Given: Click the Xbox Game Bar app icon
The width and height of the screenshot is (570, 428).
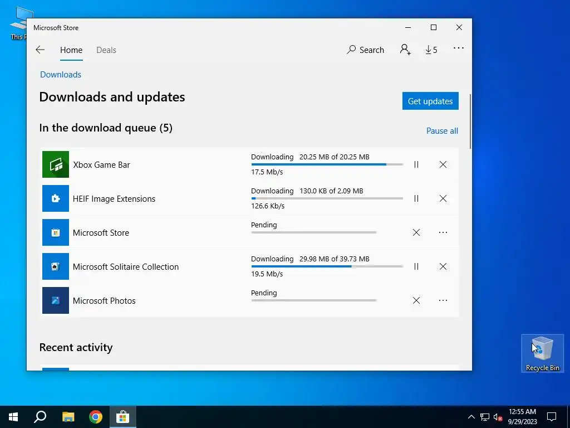Looking at the screenshot, I should pos(55,164).
